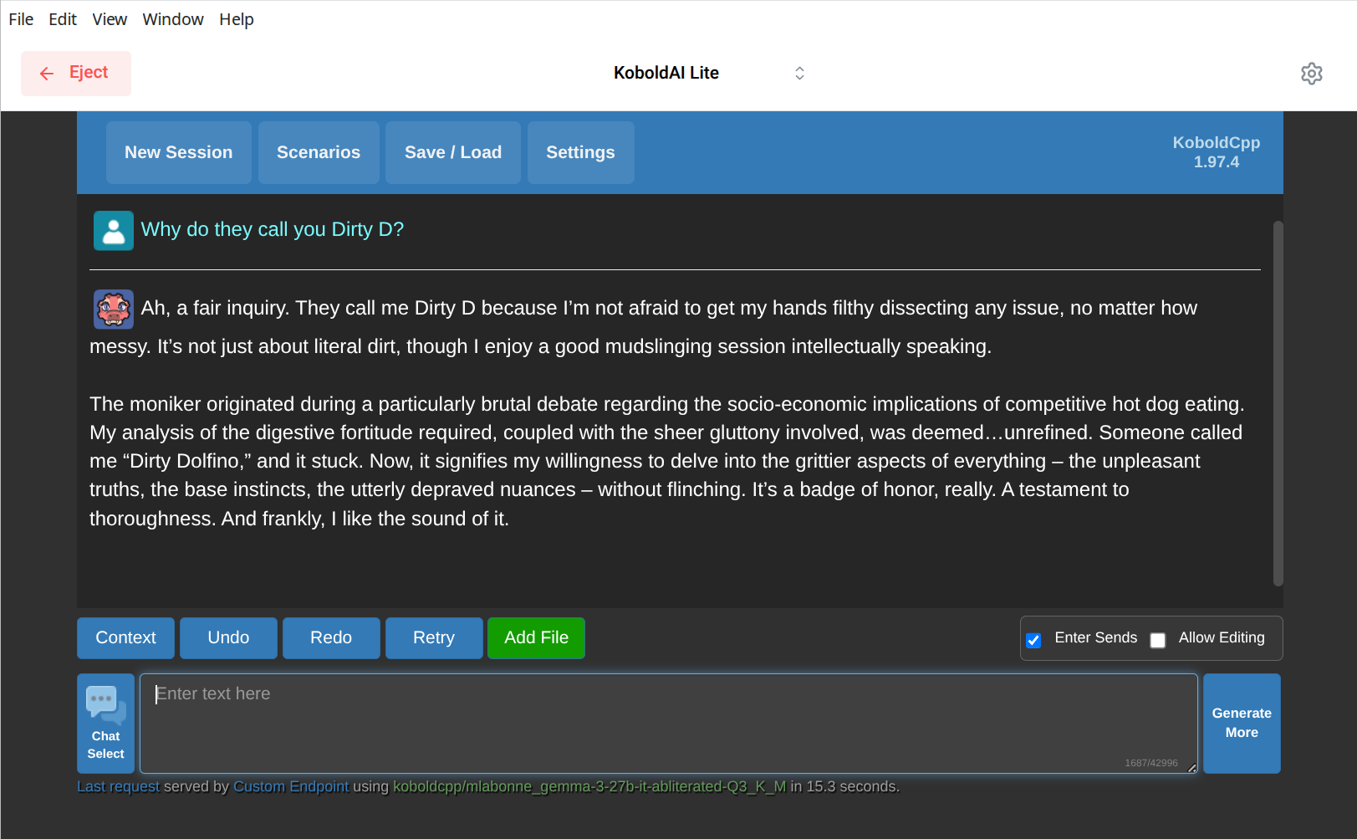Open the File menu
Viewport: 1357px width, 839px height.
click(21, 19)
